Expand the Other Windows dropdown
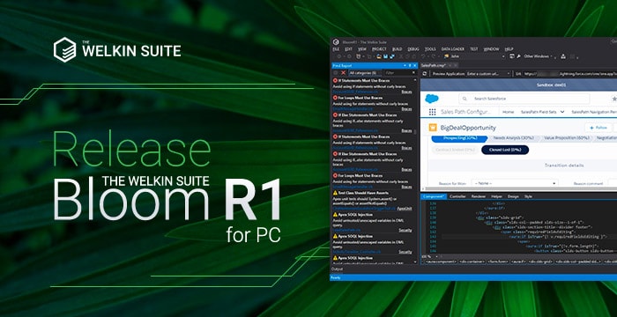This screenshot has height=317, width=617. click(539, 56)
